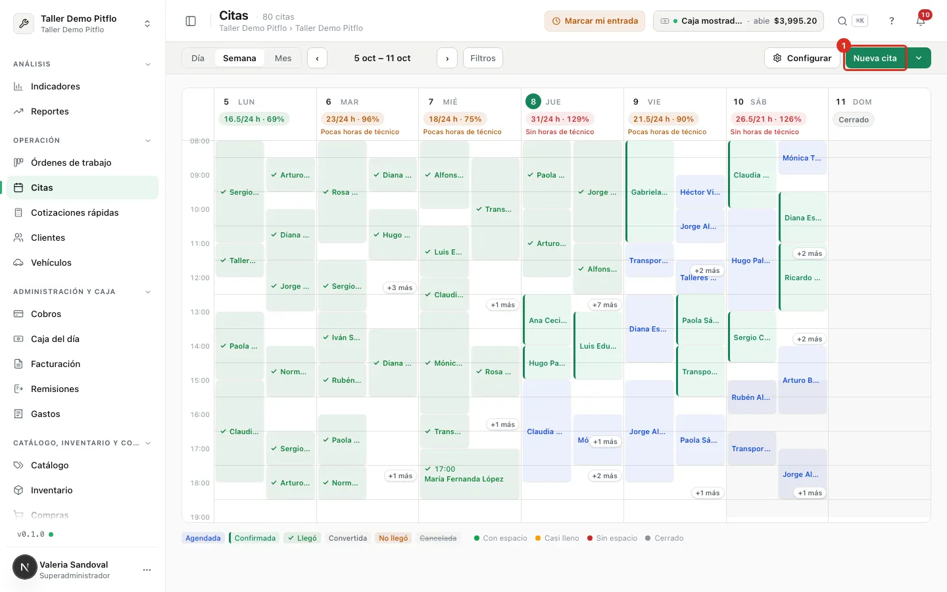947x592 pixels.
Task: Click Marcar mi entrada button
Action: coord(595,21)
